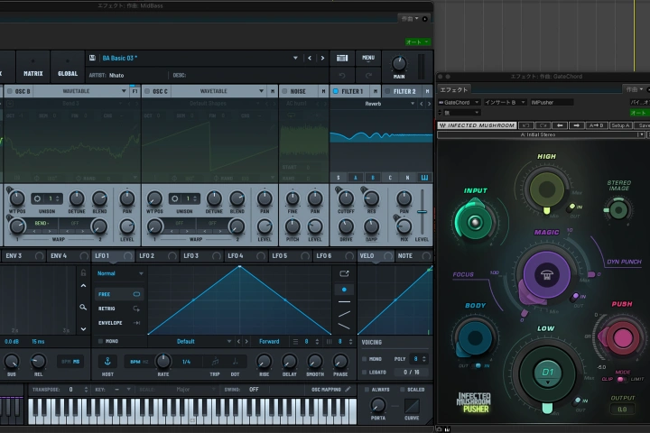Select the LFO point draw tool

click(344, 290)
